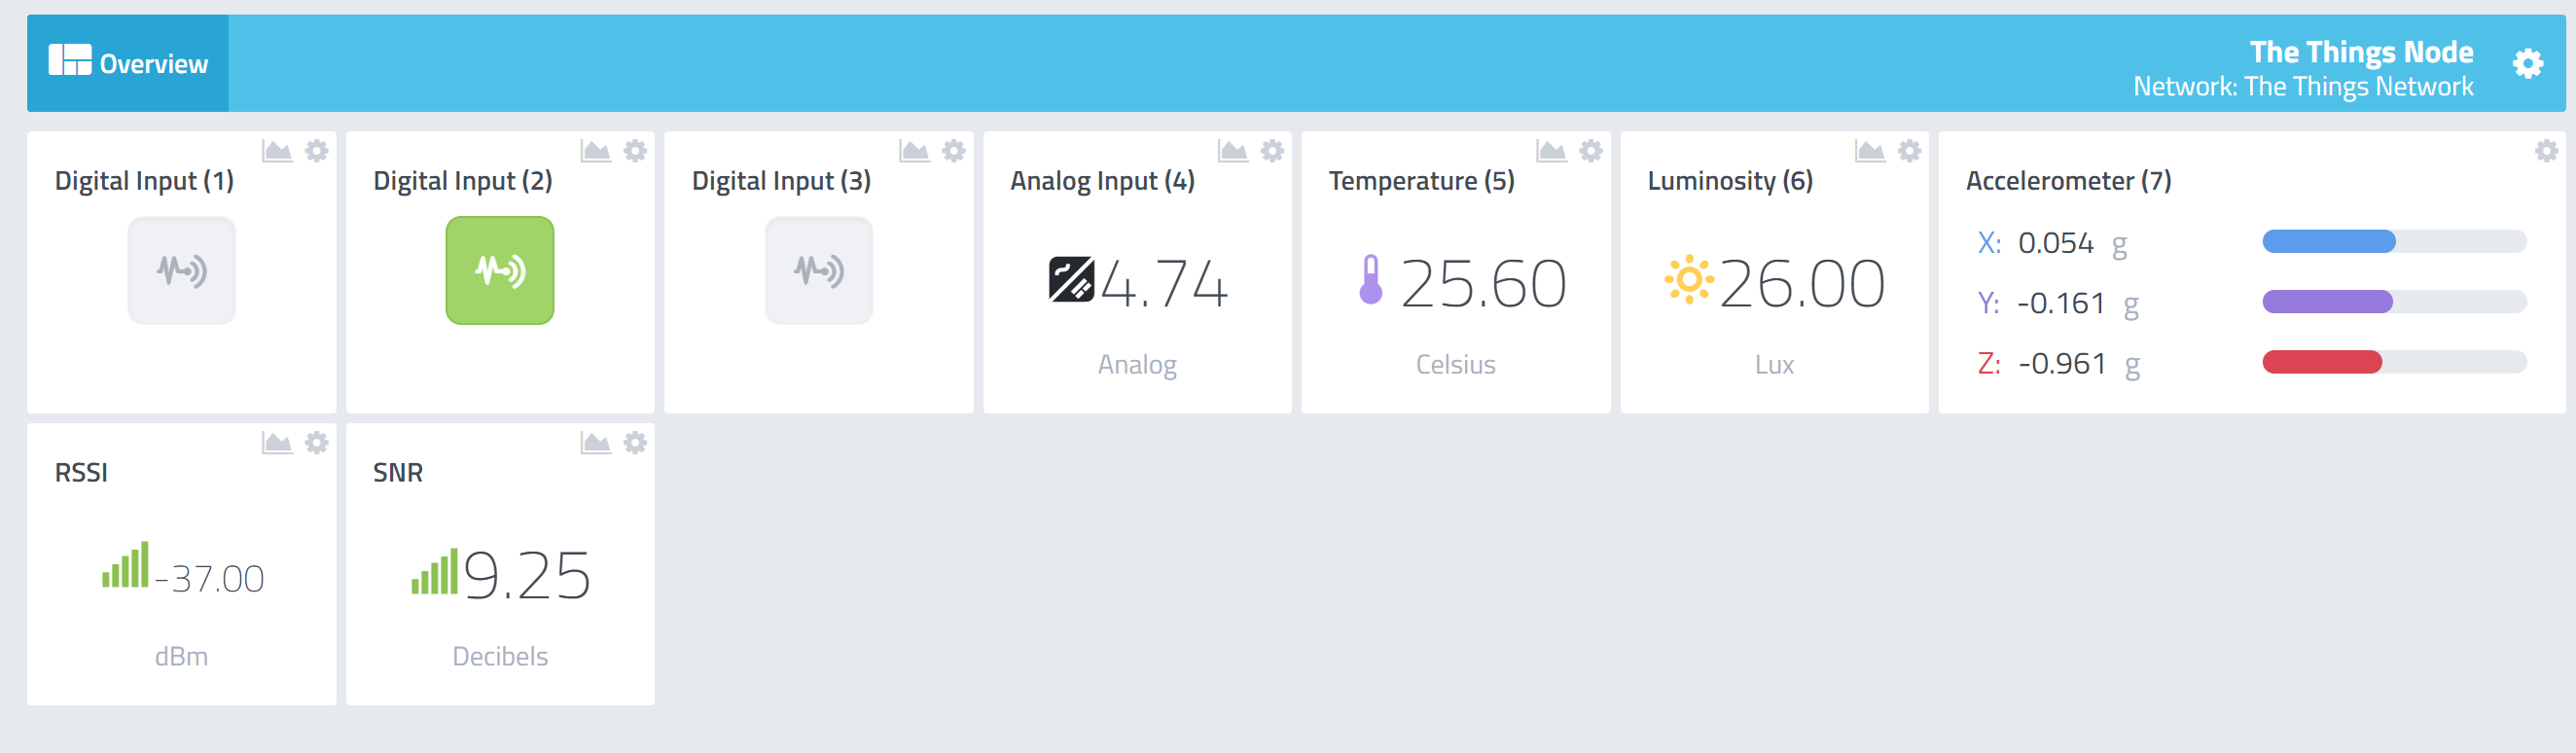Click The Things Node device title

point(2361,52)
